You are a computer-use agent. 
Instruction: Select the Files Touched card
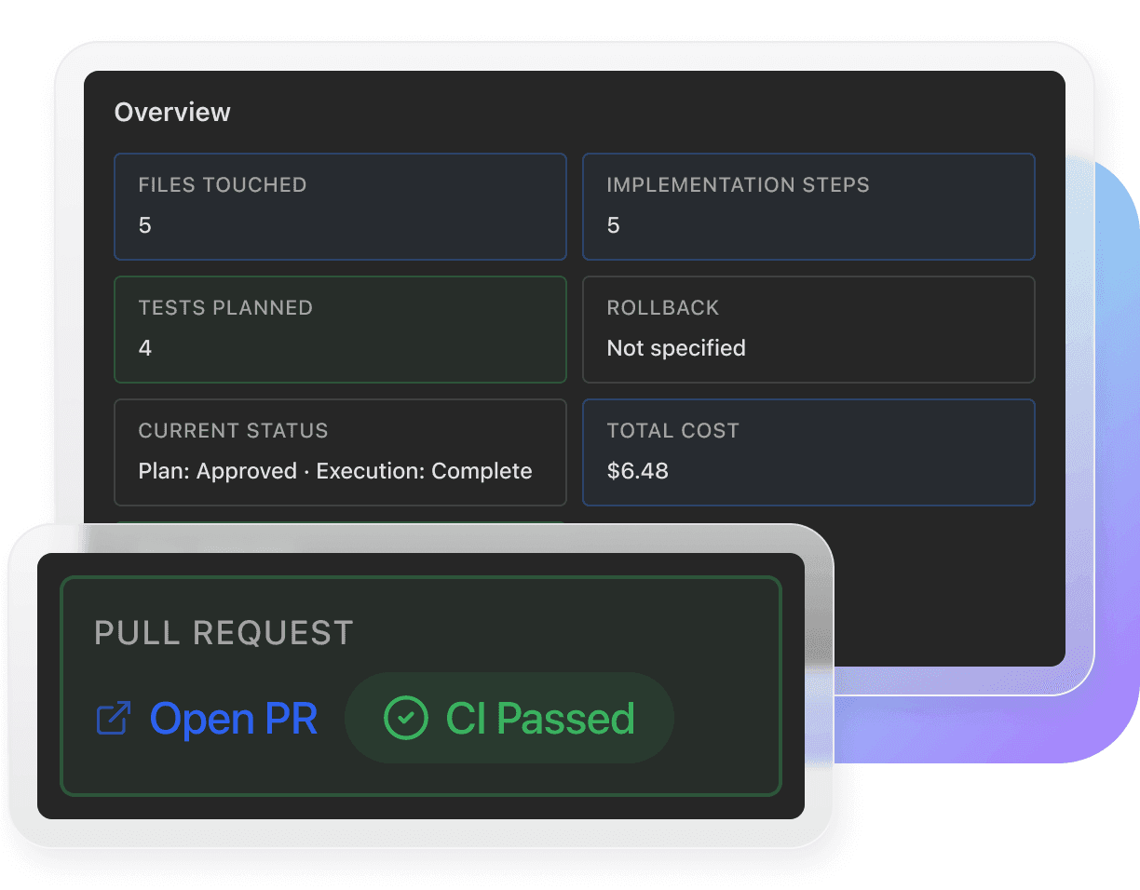pos(340,207)
